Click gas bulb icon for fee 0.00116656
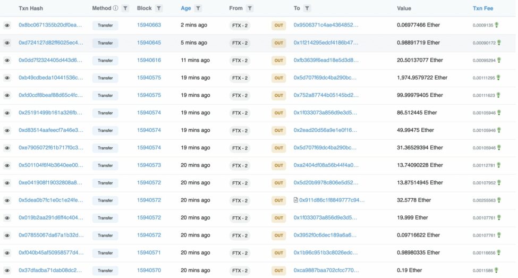518x278 pixels. tap(498, 252)
